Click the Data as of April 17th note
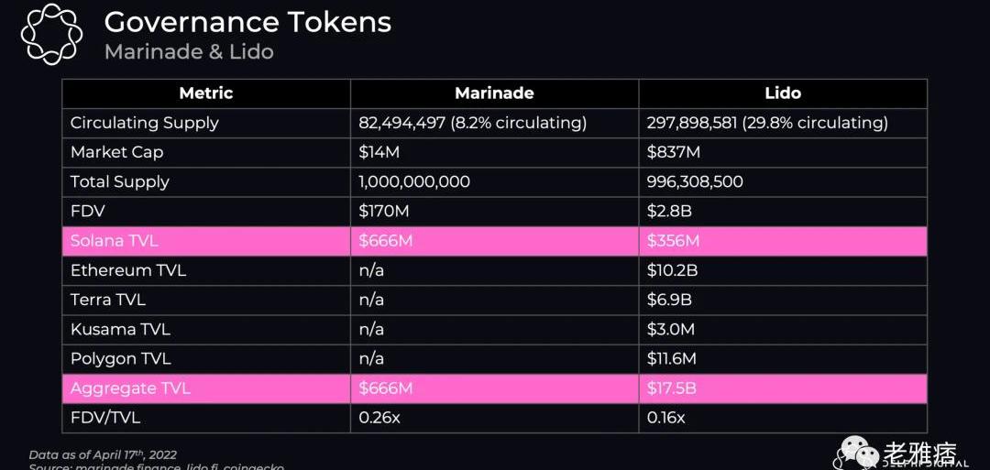 pos(103,454)
